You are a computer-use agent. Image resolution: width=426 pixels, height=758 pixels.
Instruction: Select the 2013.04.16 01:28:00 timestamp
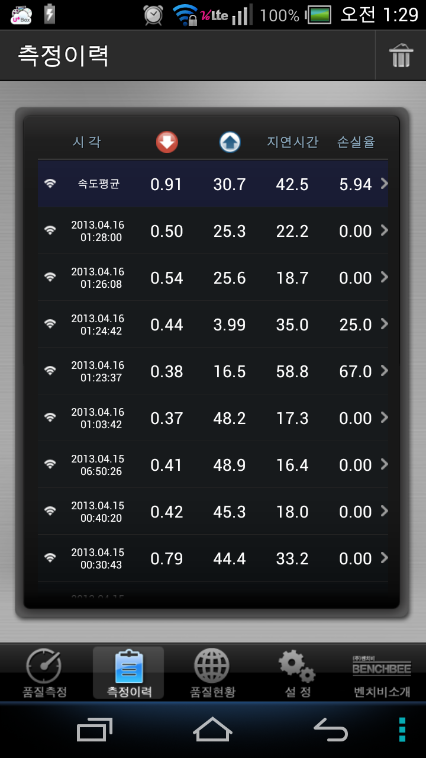[98, 231]
